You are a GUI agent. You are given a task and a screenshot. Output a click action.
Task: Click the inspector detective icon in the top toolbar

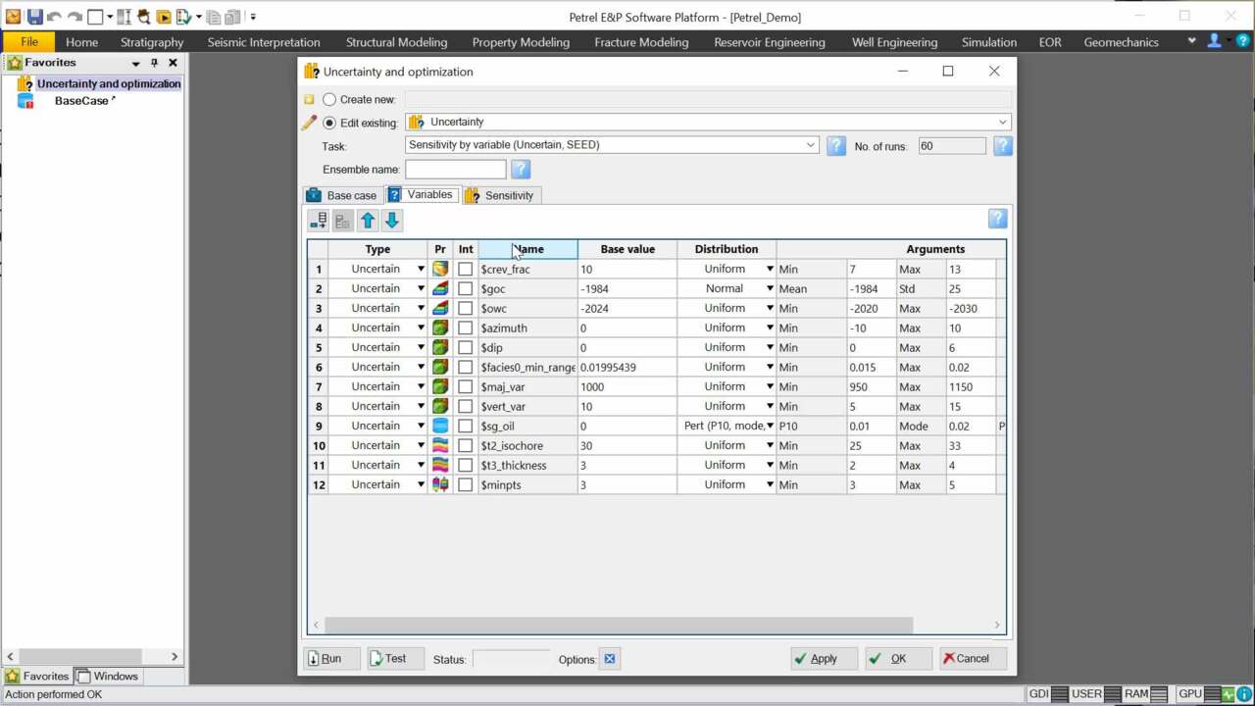pos(143,17)
